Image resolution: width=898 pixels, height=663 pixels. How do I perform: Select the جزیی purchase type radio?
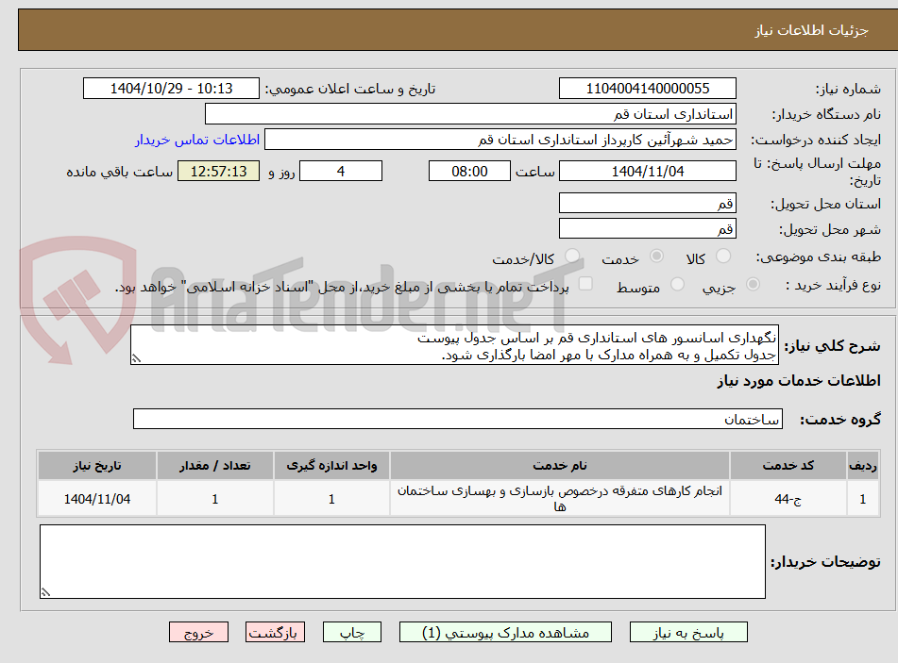(x=753, y=284)
